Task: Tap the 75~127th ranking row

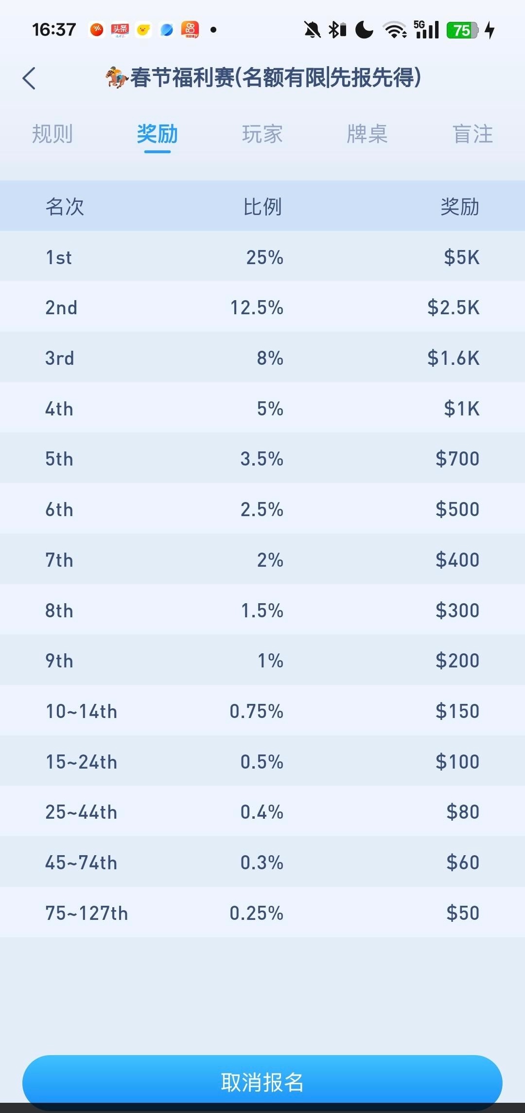Action: (262, 913)
